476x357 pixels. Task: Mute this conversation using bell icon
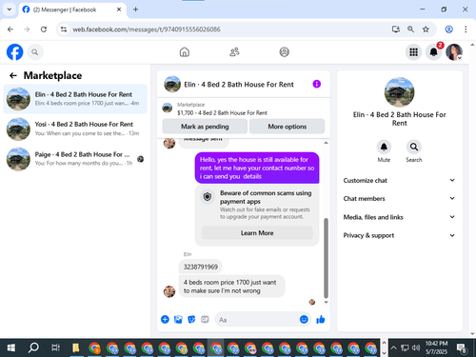(384, 148)
